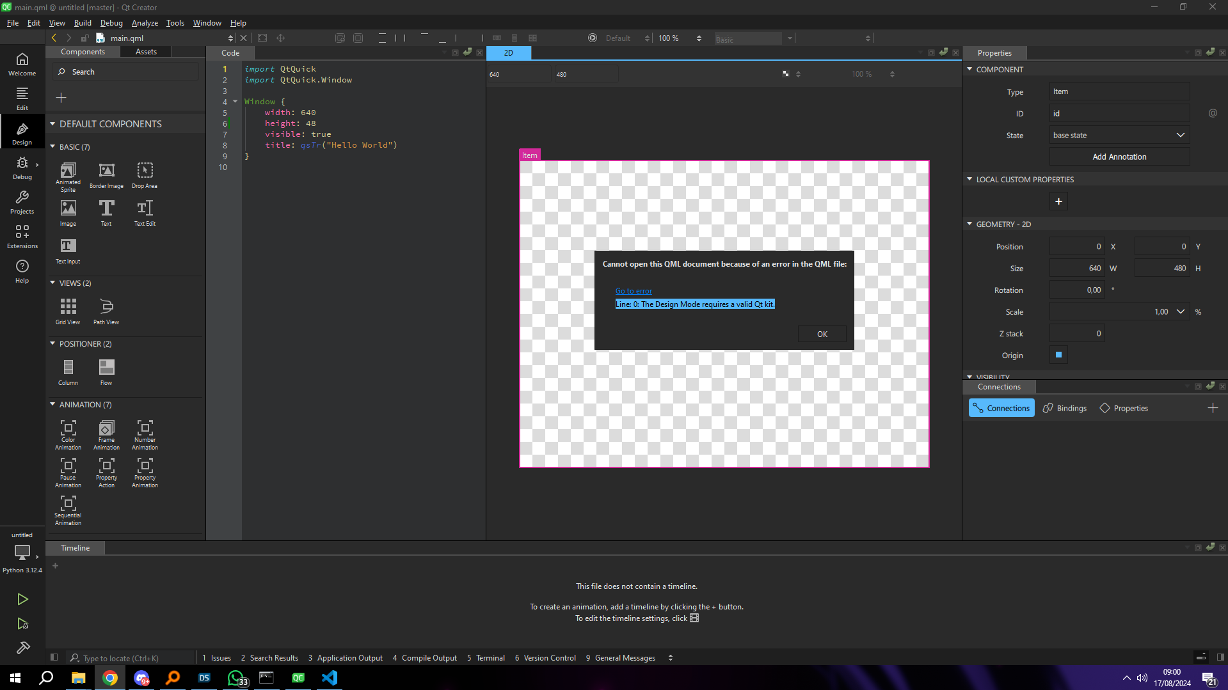Image resolution: width=1228 pixels, height=690 pixels.
Task: Select the Drop Area component
Action: pos(145,176)
